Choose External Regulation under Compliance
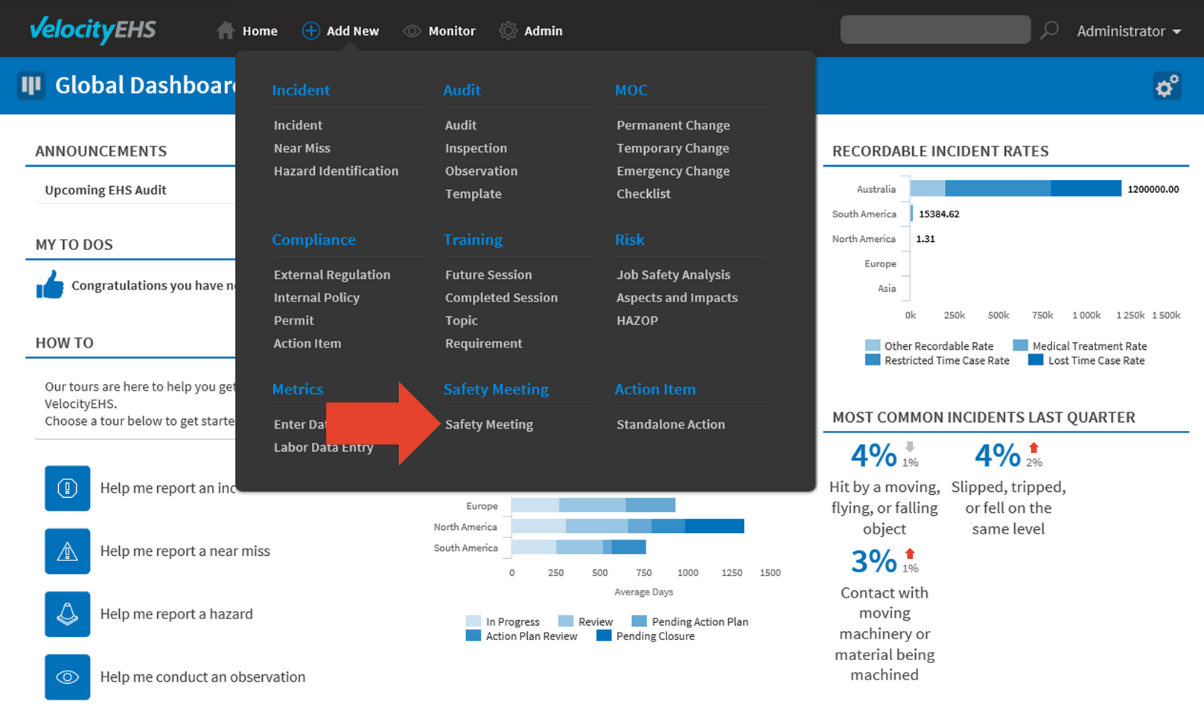The width and height of the screenshot is (1204, 710). tap(332, 275)
